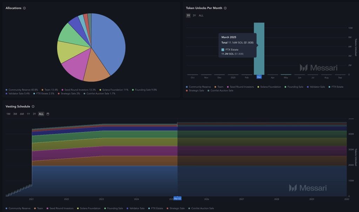Choose the 6M range in Vesting Schedule
The width and height of the screenshot is (359, 212).
pos(22,114)
